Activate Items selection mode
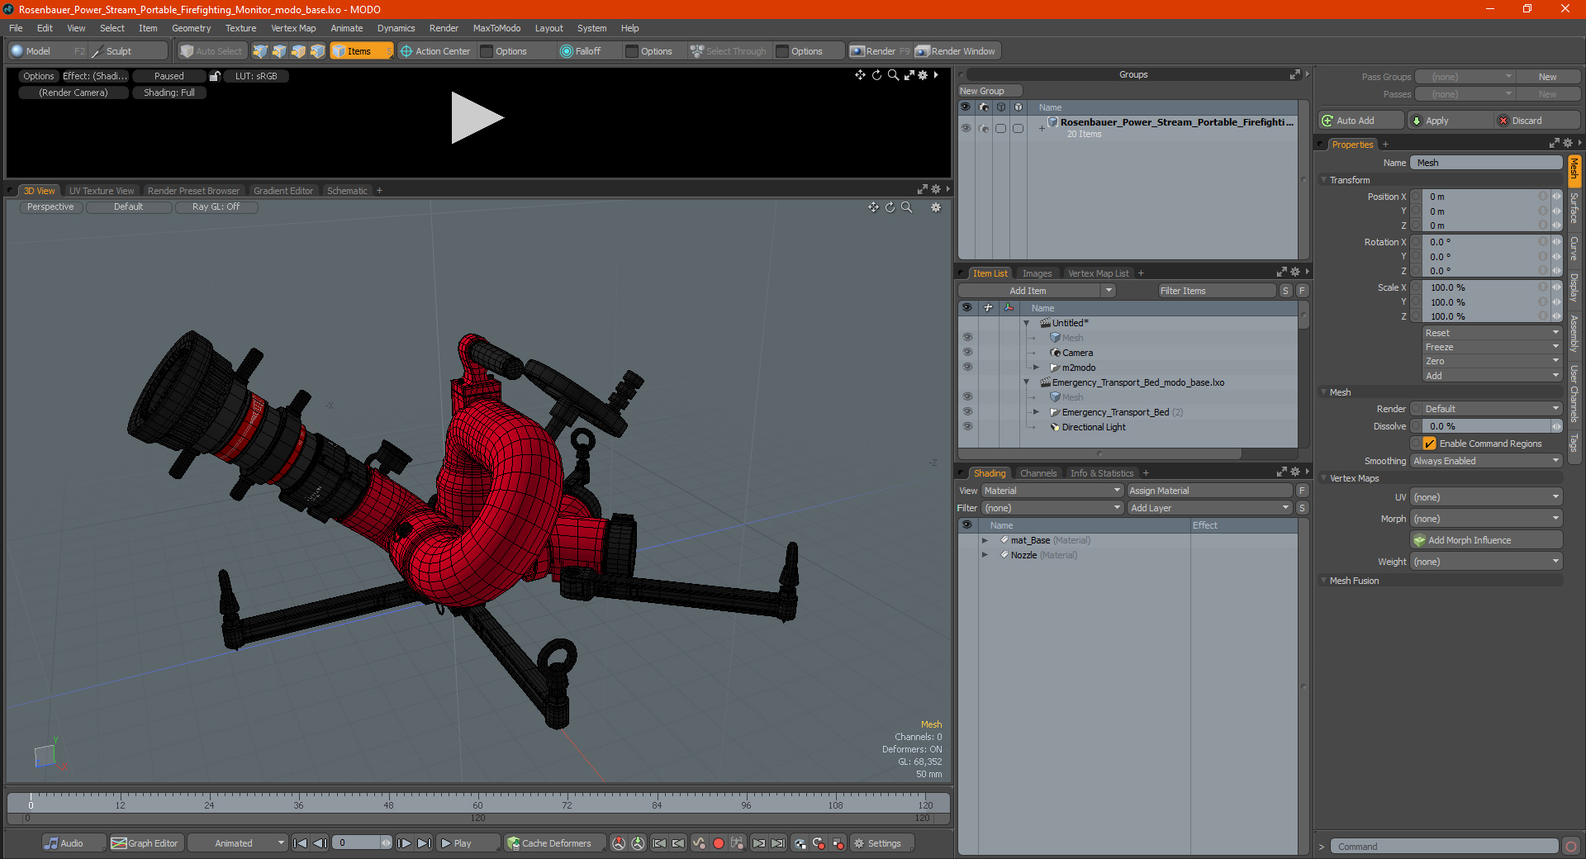1586x859 pixels. [361, 51]
